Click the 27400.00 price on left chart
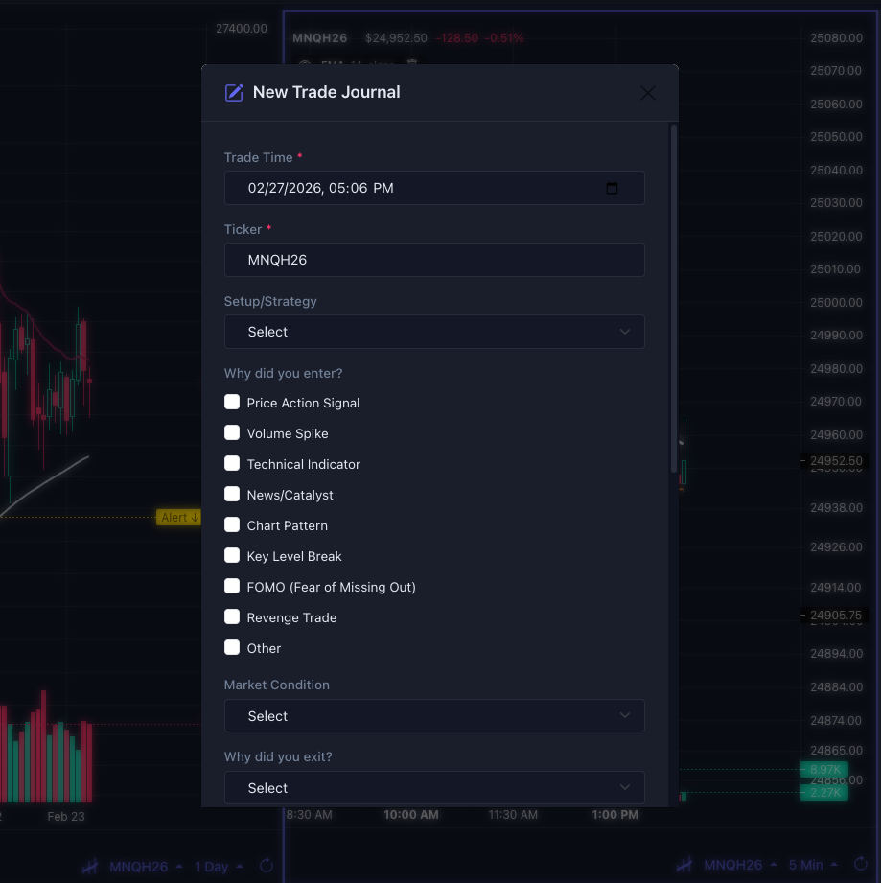The width and height of the screenshot is (881, 883). coord(242,28)
